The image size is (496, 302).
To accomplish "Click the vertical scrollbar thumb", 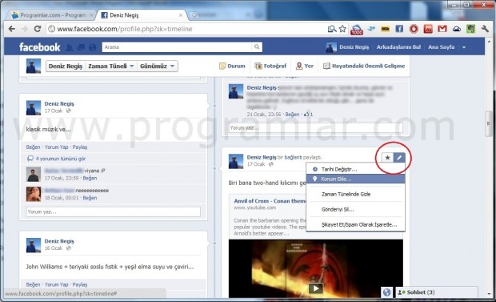I will (x=489, y=123).
